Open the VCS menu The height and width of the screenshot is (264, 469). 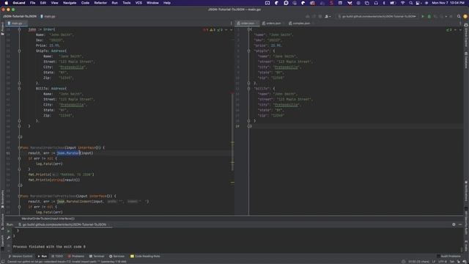[x=139, y=3]
